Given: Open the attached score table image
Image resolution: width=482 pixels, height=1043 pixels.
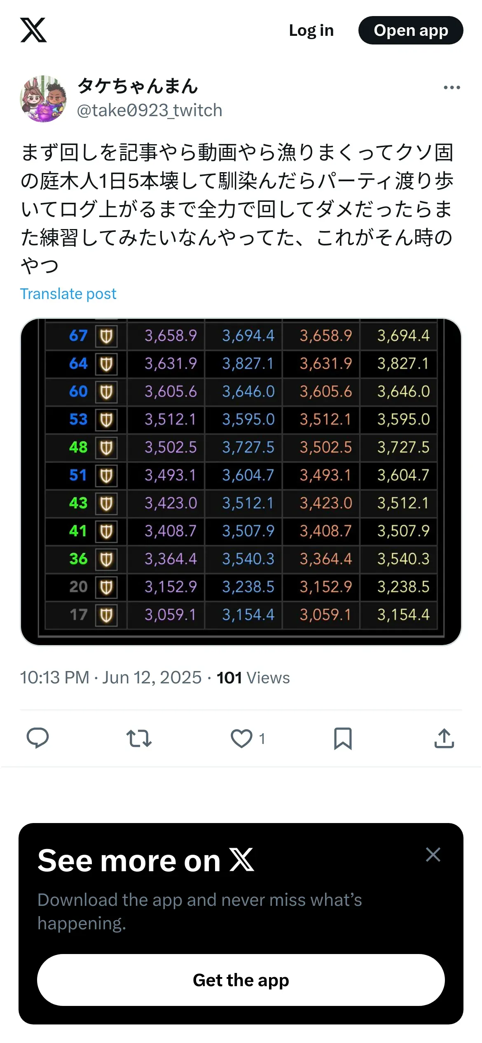Looking at the screenshot, I should pyautogui.click(x=241, y=482).
